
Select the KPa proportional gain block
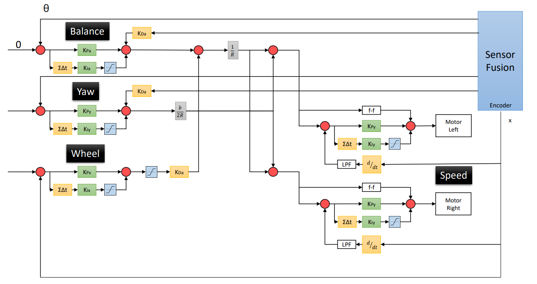(87, 50)
